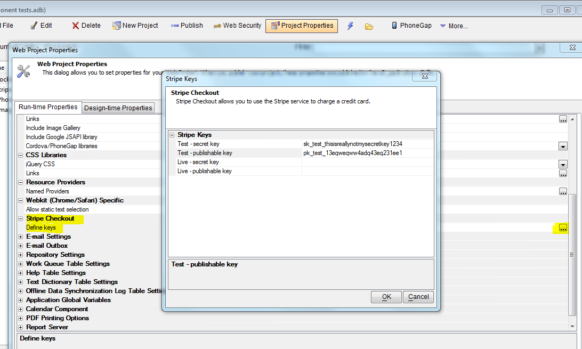Collapse the Webkit (Chrome/Safari) Specific section

[x=21, y=201]
